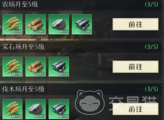Select the wood logs reward in farm task
164x120 pixels.
coord(36,24)
